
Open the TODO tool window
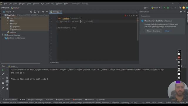coord(49,100)
